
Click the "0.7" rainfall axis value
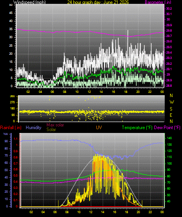[x=16, y=163]
